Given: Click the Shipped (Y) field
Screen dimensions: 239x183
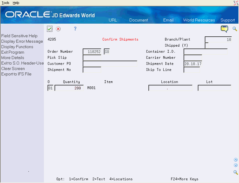Looking at the screenshot, I should tap(207, 45).
